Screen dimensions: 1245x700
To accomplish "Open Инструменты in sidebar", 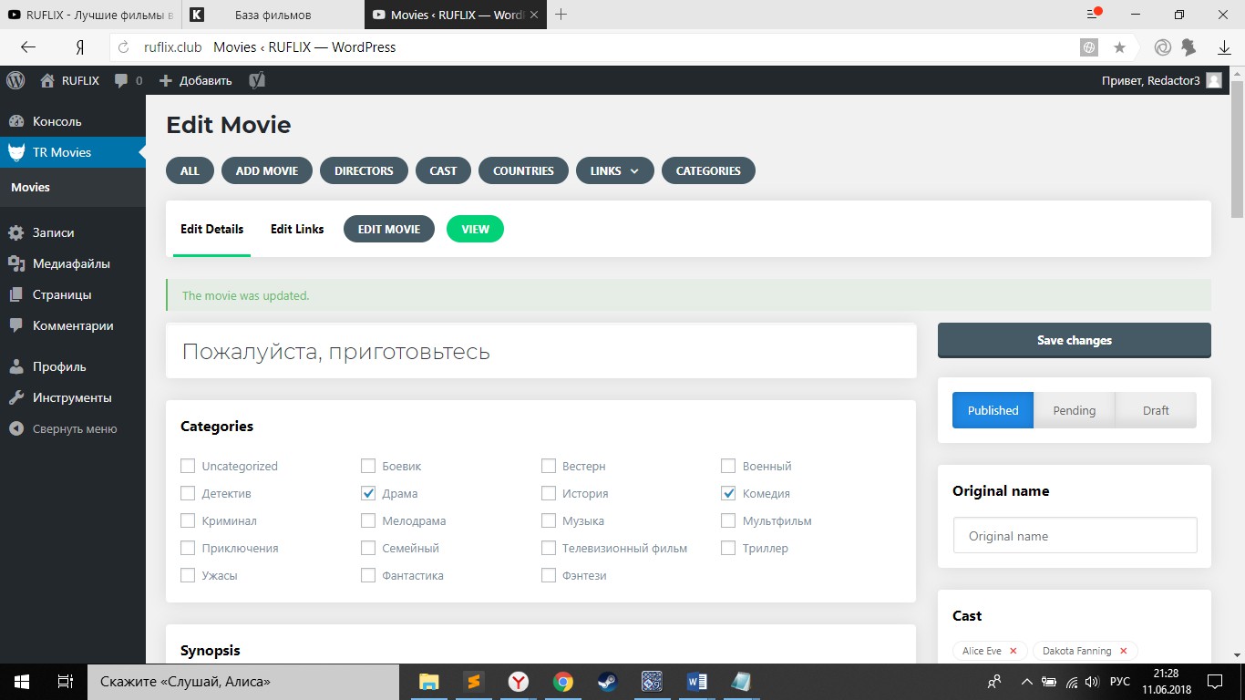I will (73, 397).
